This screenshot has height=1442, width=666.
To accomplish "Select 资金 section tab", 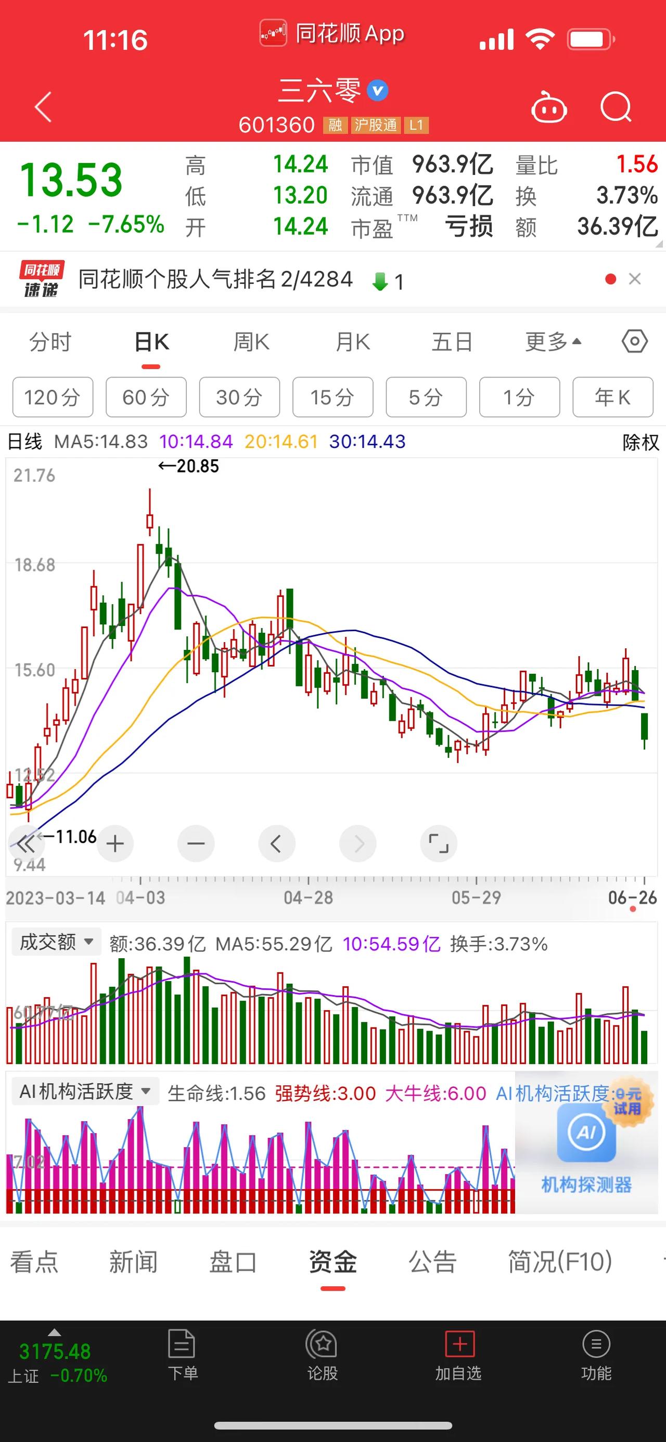I will click(x=332, y=1262).
